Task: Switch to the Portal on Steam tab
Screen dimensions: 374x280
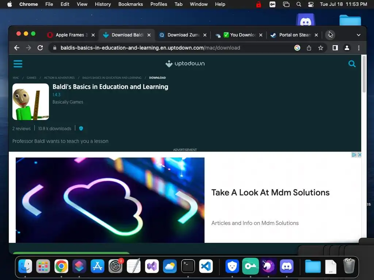Action: (295, 35)
